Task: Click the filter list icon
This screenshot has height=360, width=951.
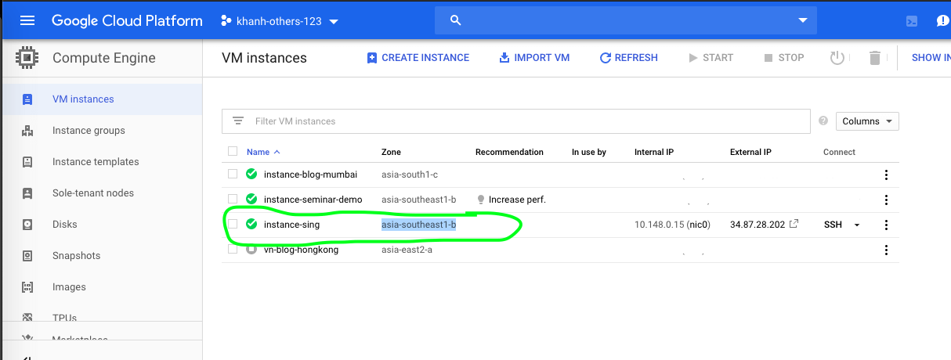Action: (x=238, y=121)
